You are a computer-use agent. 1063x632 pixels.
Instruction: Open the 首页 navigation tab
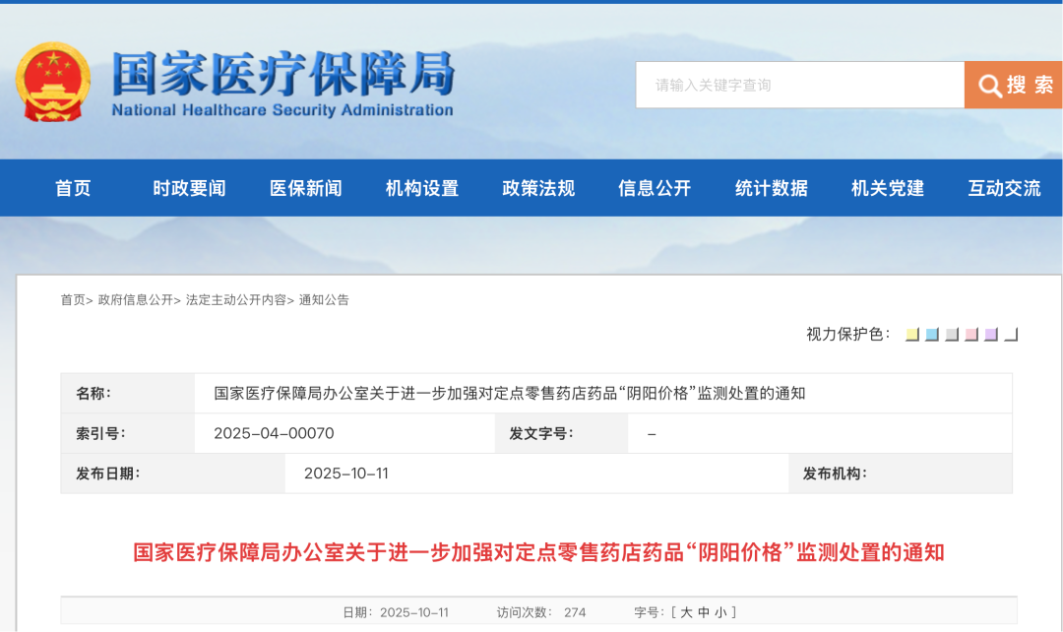coord(73,188)
